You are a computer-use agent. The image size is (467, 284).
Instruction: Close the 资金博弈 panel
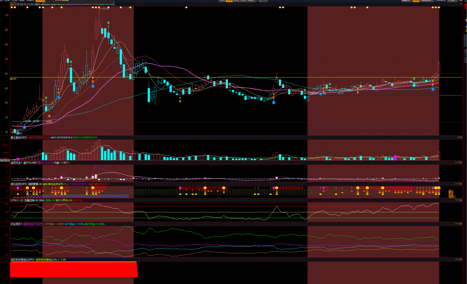[461, 224]
